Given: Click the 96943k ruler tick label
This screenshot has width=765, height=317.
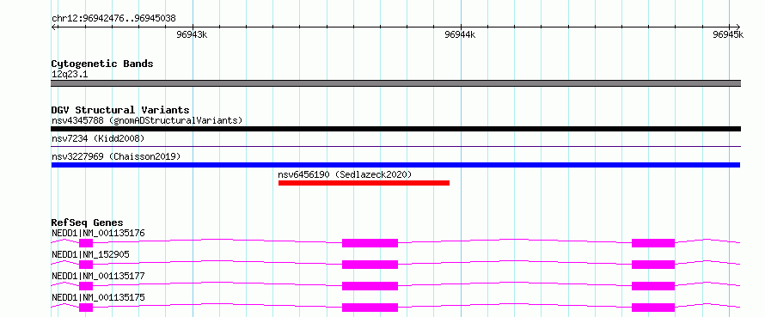Looking at the screenshot, I should pos(193,34).
